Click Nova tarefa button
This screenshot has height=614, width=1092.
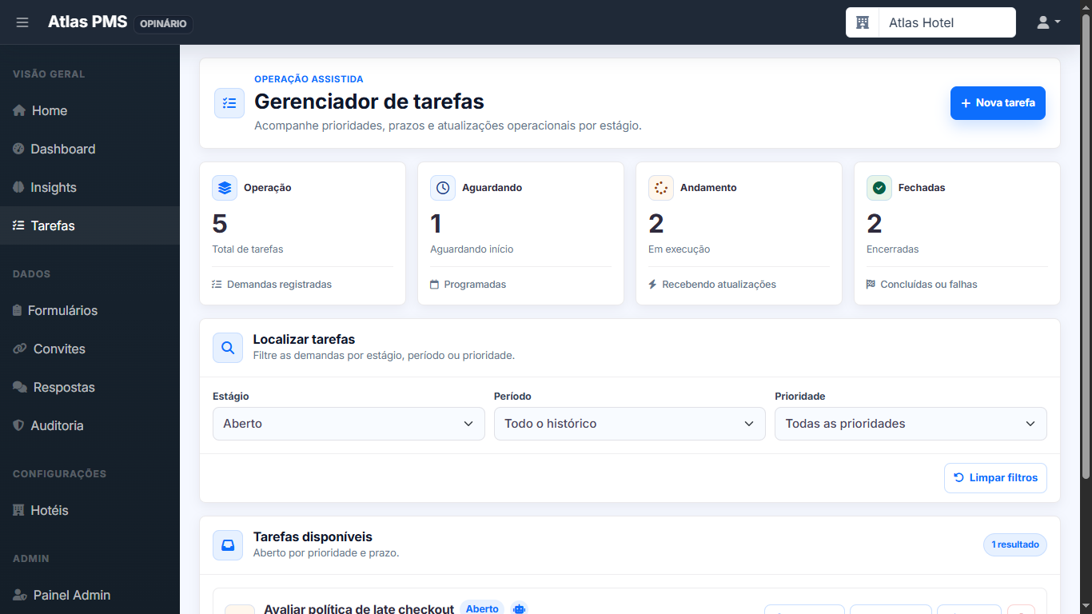pos(998,103)
